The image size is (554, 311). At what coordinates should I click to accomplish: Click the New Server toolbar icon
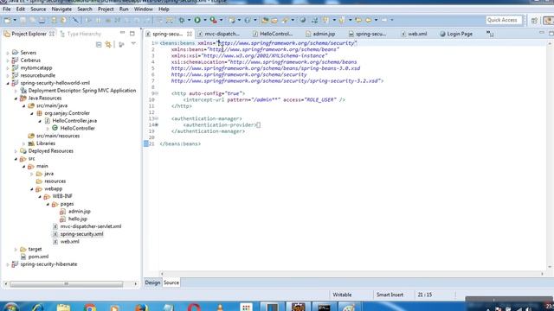[x=232, y=20]
